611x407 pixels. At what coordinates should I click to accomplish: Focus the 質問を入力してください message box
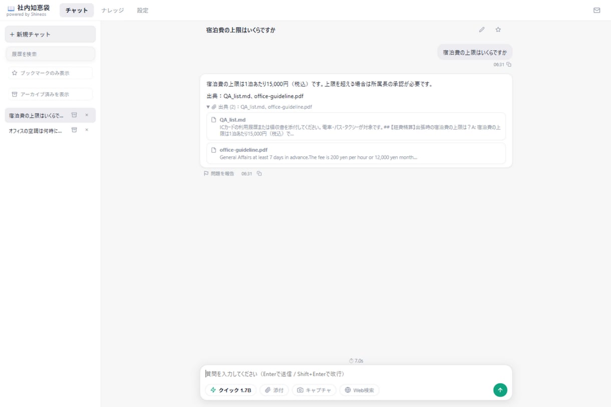(x=356, y=374)
